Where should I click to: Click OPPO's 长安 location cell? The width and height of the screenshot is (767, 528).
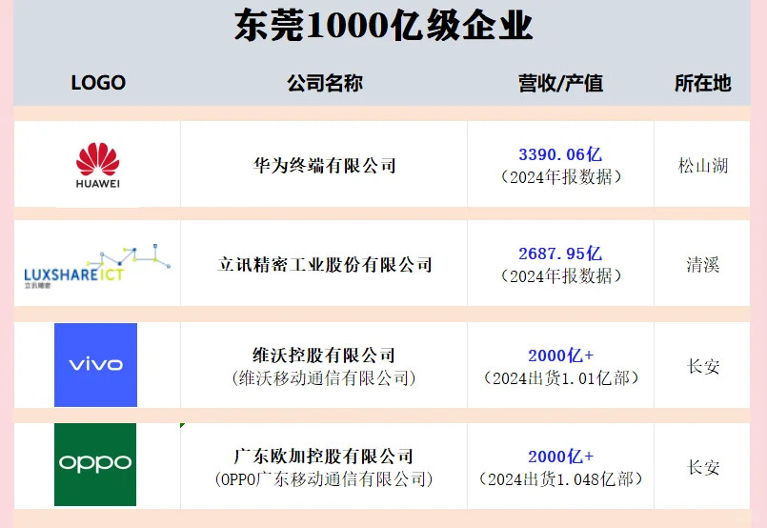coord(703,467)
